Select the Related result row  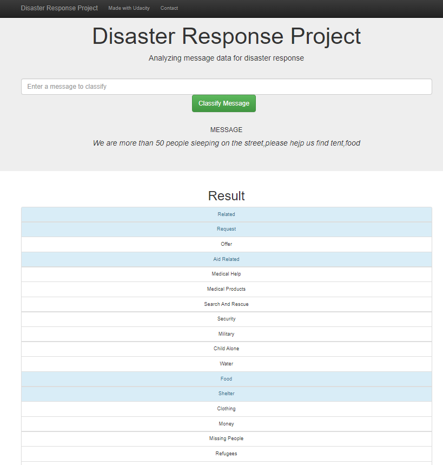(x=227, y=214)
